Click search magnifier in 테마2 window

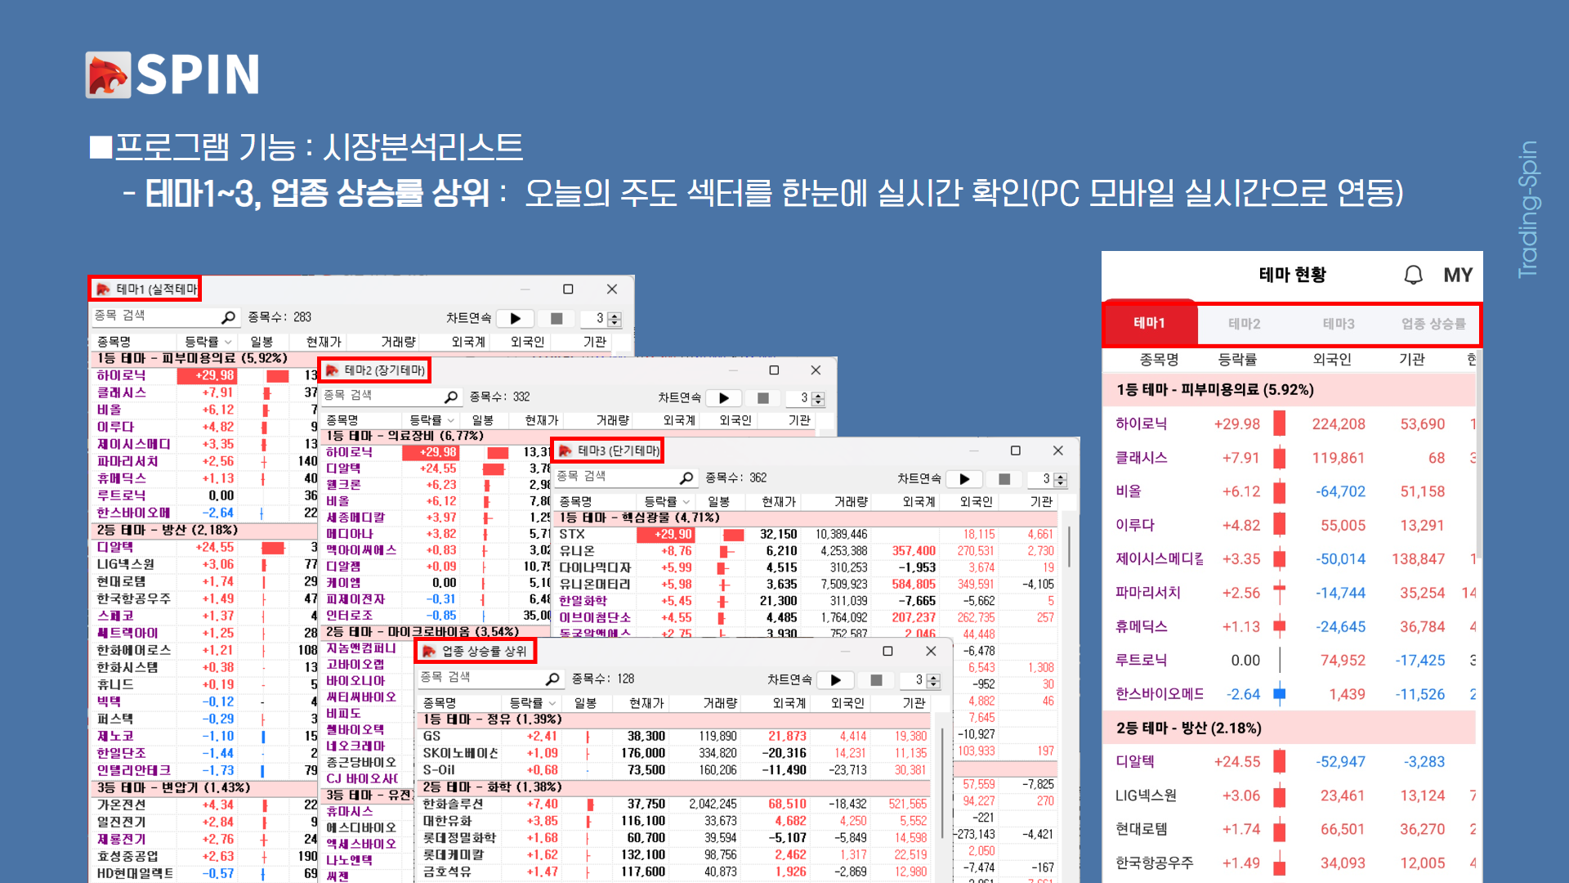coord(451,397)
